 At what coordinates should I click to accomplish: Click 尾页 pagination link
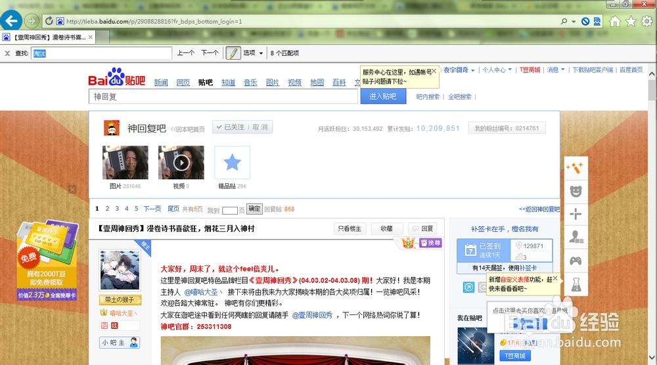(x=173, y=209)
